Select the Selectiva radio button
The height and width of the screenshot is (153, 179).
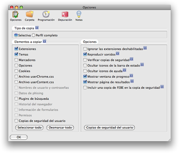pyautogui.click(x=16, y=35)
